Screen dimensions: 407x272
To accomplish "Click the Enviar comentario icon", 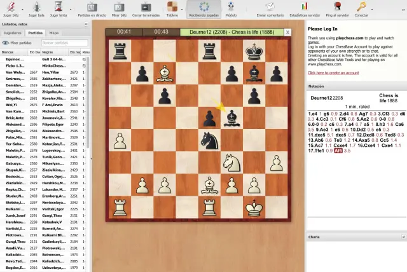I will tap(271, 6).
